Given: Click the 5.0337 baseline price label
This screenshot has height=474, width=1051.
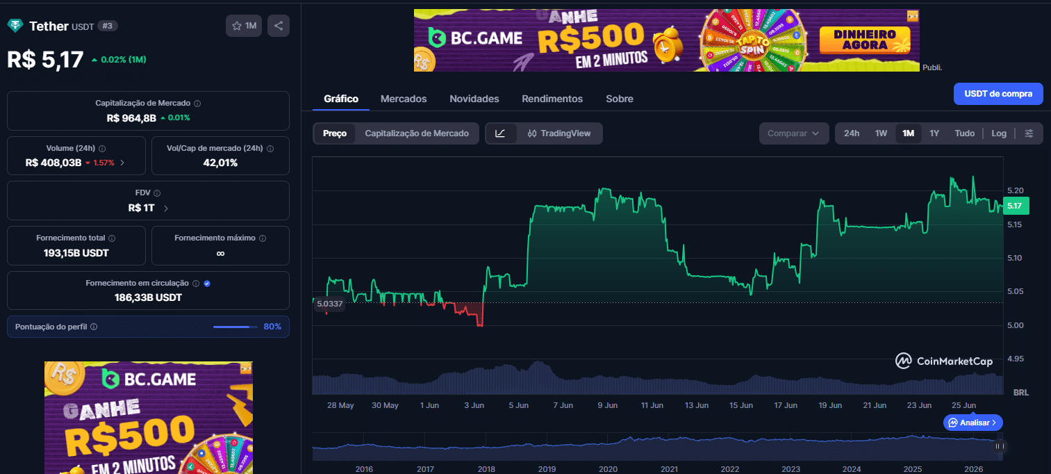Looking at the screenshot, I should click(329, 303).
